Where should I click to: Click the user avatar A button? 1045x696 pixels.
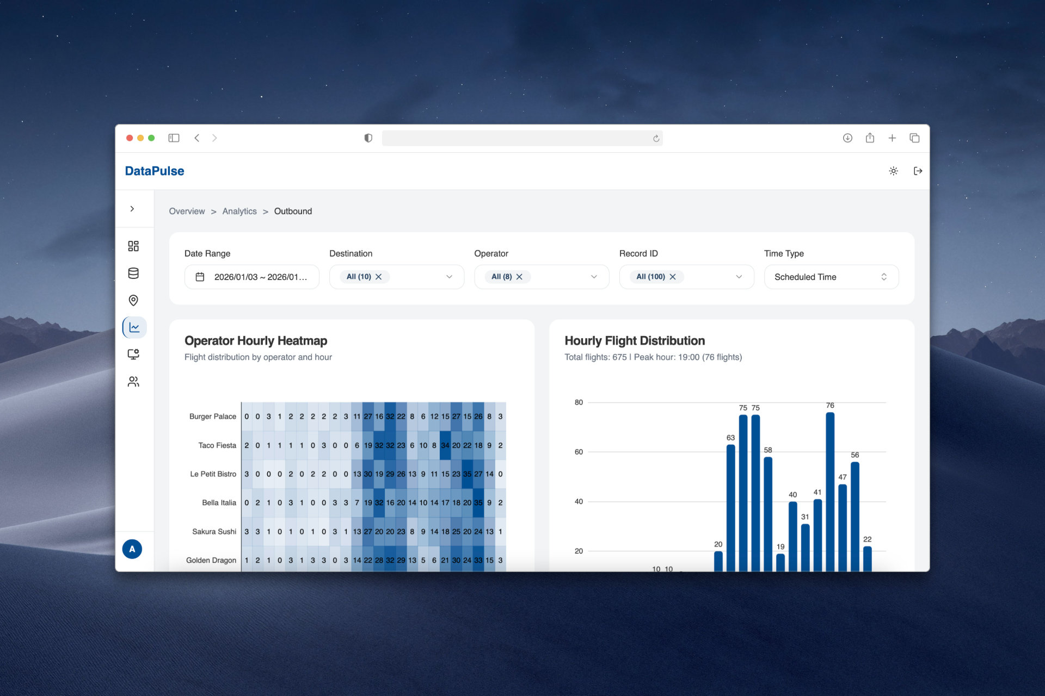132,549
